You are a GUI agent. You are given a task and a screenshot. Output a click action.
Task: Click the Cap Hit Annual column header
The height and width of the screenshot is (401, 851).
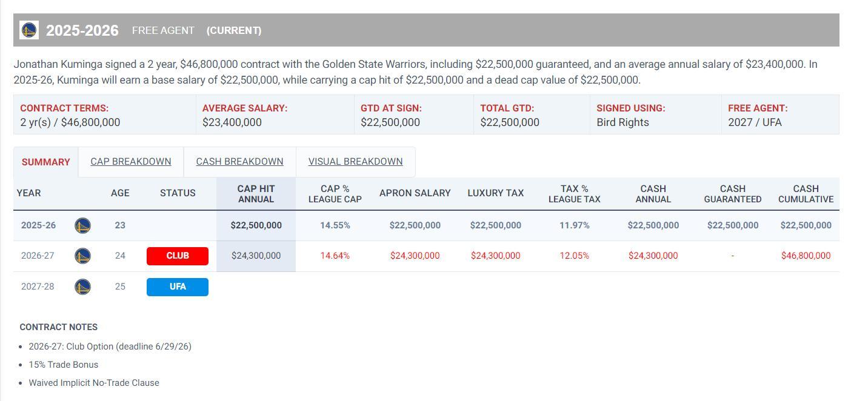click(x=256, y=194)
